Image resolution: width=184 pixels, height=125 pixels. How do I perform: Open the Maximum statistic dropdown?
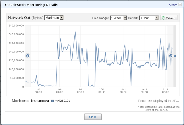[x=54, y=18]
